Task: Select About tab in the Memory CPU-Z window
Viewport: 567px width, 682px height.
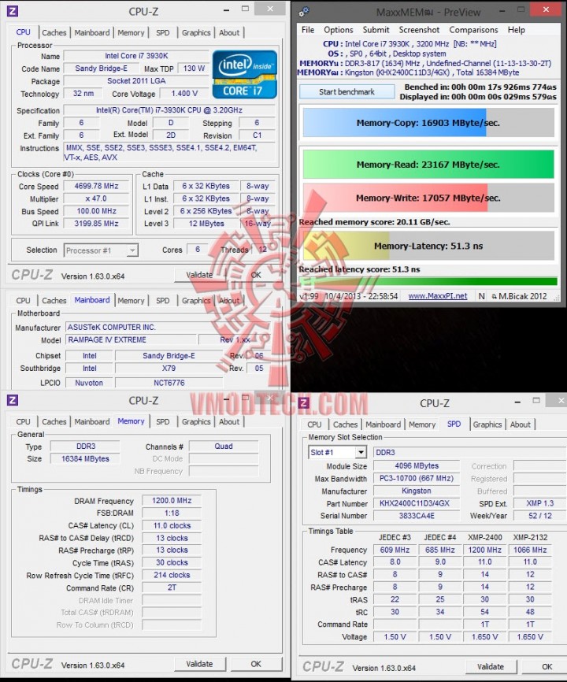Action: (229, 421)
